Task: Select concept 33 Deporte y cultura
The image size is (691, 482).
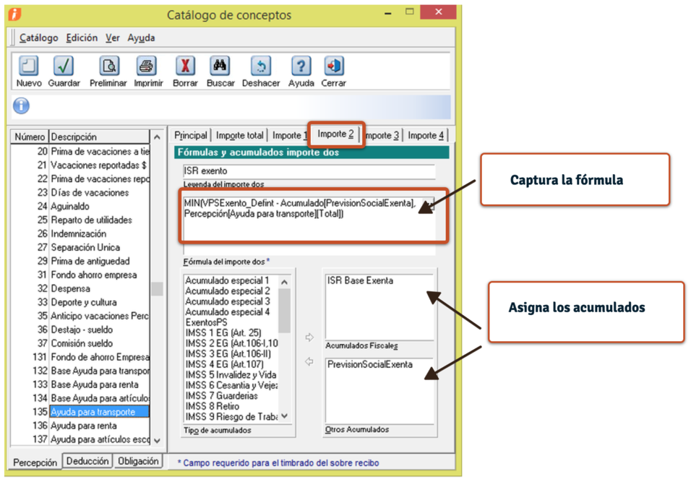Action: pos(80,302)
